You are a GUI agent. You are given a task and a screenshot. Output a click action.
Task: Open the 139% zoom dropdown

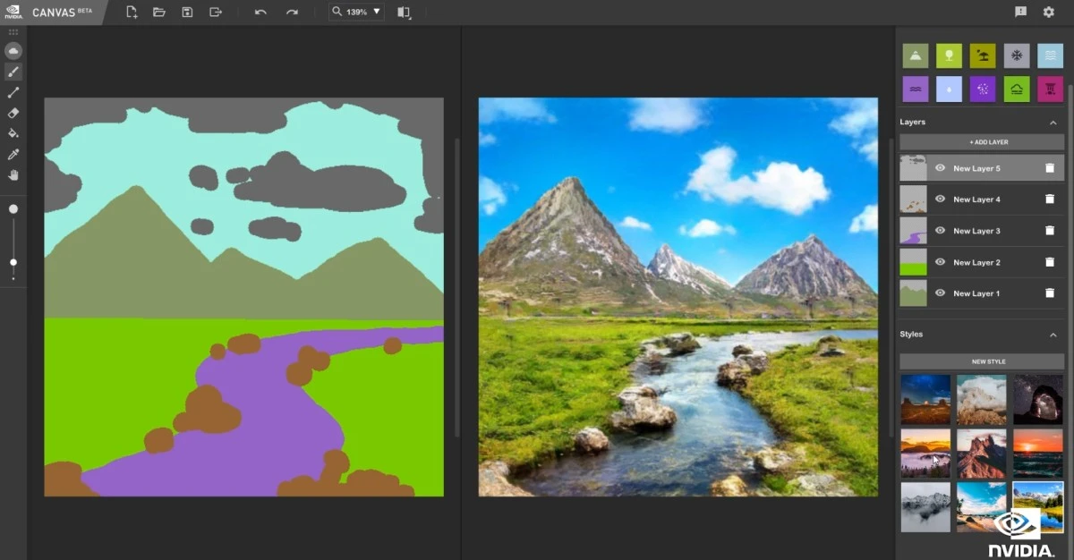point(376,13)
